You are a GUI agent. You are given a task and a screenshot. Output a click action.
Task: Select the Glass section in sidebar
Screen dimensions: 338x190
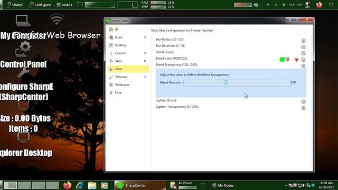128,69
